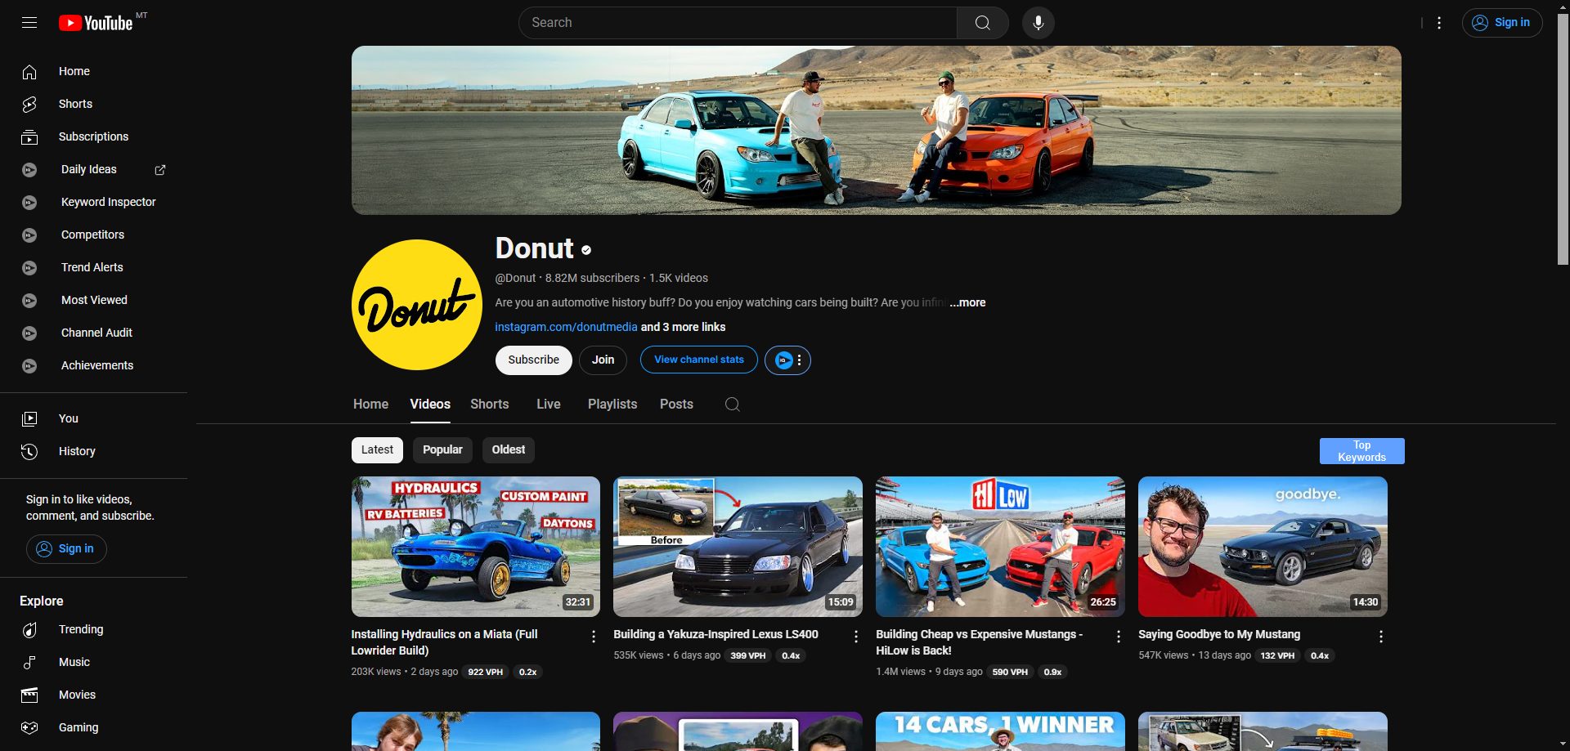Open Trend Alerts in the sidebar
The height and width of the screenshot is (751, 1570).
(93, 267)
